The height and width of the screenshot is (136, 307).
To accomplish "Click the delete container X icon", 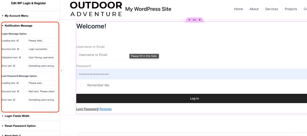I will pyautogui.click(x=200, y=20).
